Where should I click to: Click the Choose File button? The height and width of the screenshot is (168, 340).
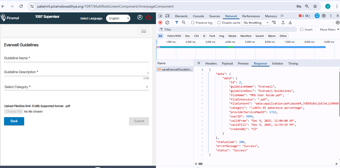click(14, 112)
